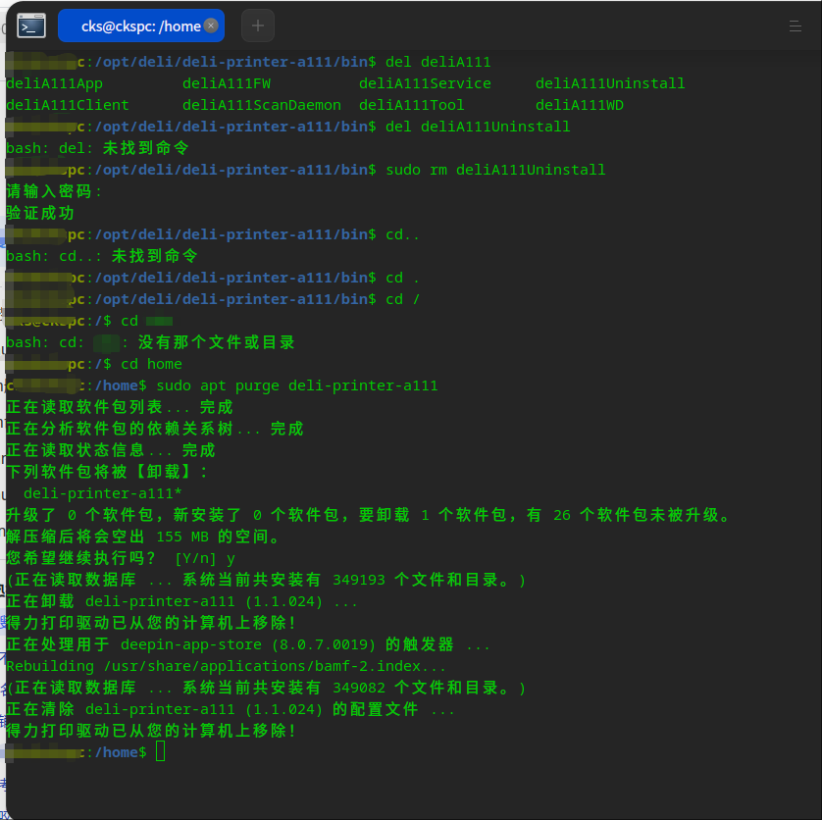This screenshot has width=822, height=820.
Task: Click the 'deli-printer-a111*' package name line
Action: coord(103,493)
